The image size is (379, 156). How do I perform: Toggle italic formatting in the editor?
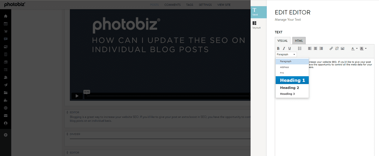pyautogui.click(x=284, y=48)
